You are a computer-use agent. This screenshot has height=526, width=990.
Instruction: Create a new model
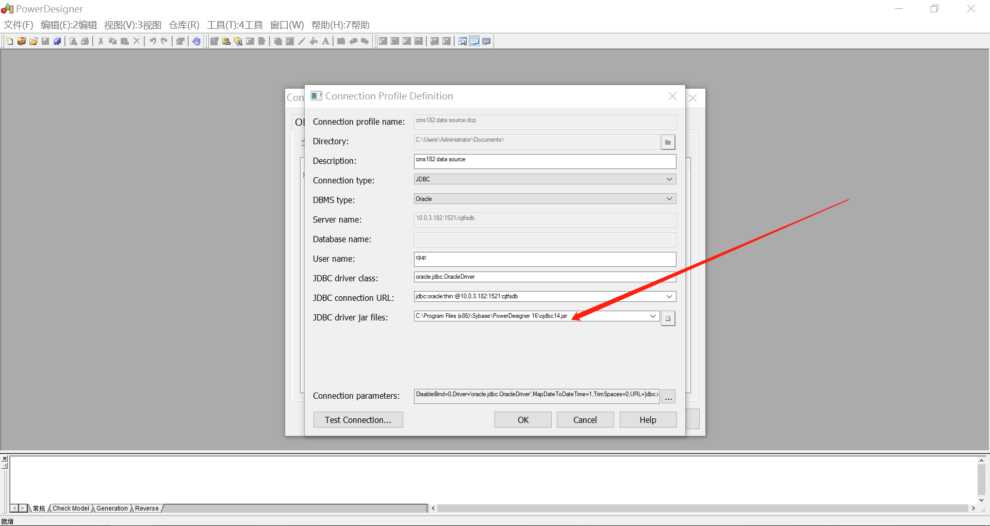pyautogui.click(x=10, y=41)
